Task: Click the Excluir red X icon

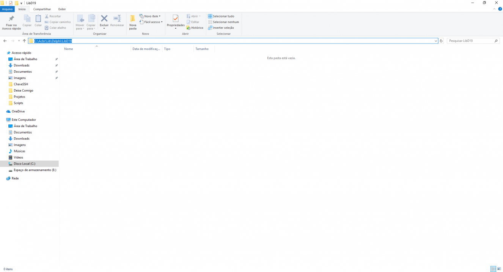Action: pos(104,19)
